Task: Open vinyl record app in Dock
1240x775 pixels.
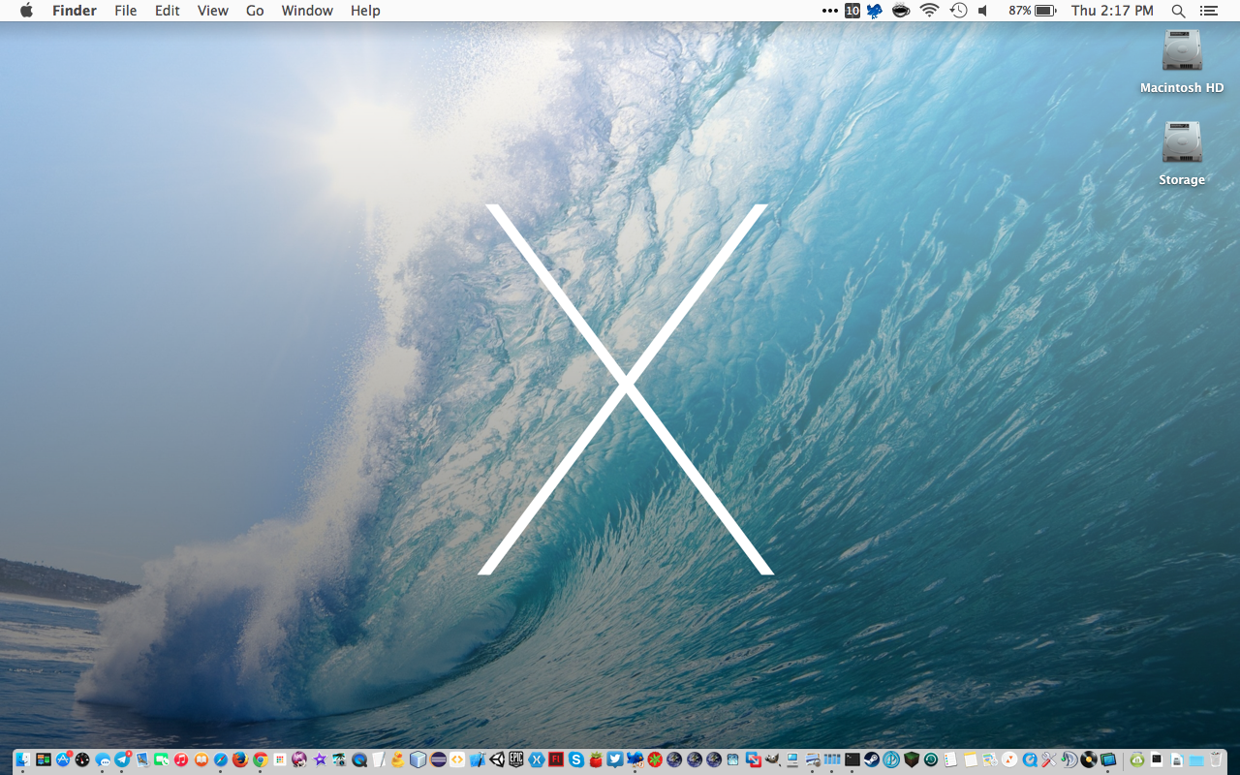Action: click(x=1089, y=759)
